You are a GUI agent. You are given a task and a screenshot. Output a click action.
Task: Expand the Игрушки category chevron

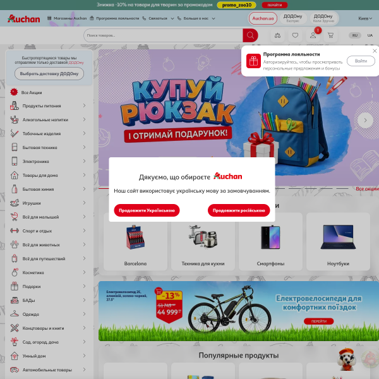tap(85, 203)
